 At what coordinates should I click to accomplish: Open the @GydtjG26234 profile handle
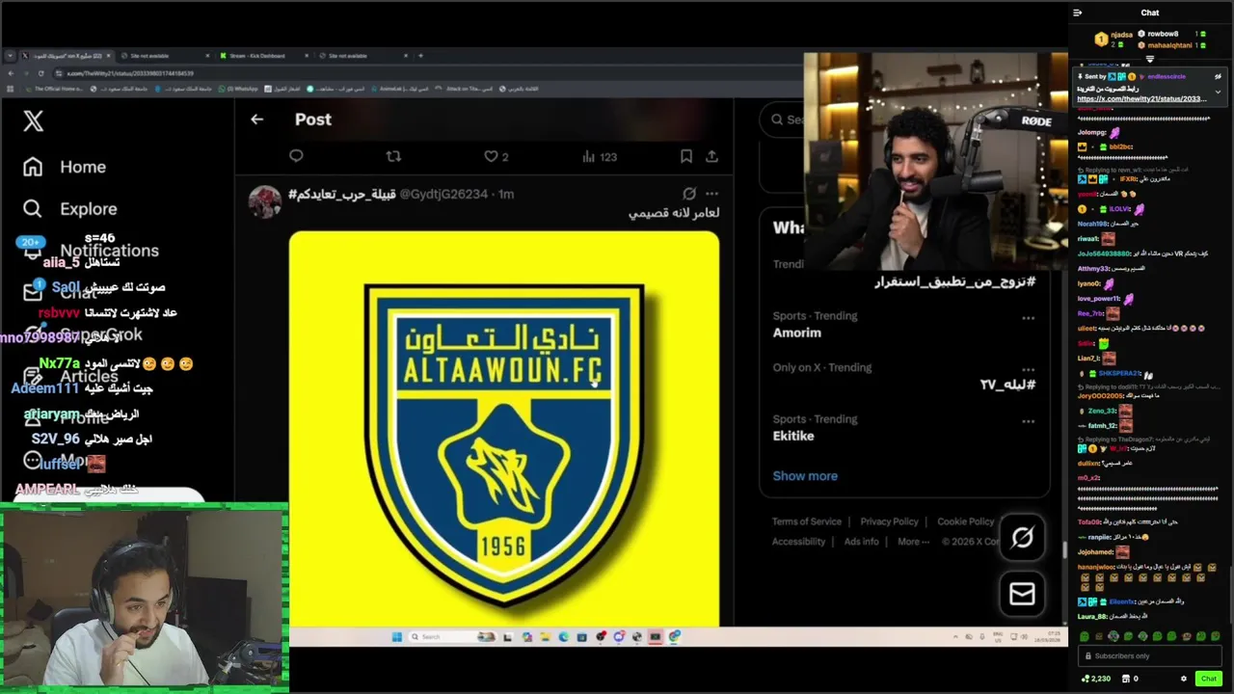point(443,194)
